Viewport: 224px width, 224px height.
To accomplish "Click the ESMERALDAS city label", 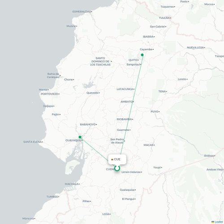I will coord(82,12).
